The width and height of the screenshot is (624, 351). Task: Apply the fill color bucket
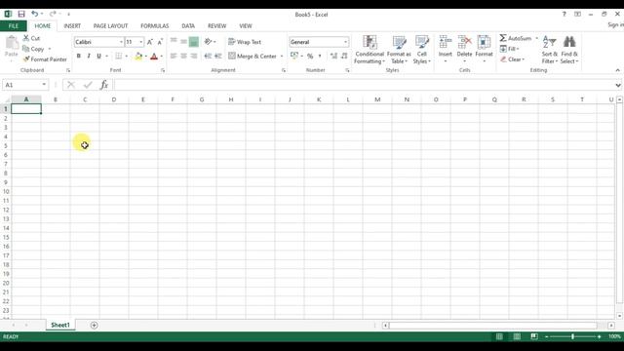click(138, 57)
